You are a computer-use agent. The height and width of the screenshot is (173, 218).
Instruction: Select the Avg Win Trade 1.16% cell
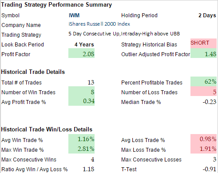81,139
